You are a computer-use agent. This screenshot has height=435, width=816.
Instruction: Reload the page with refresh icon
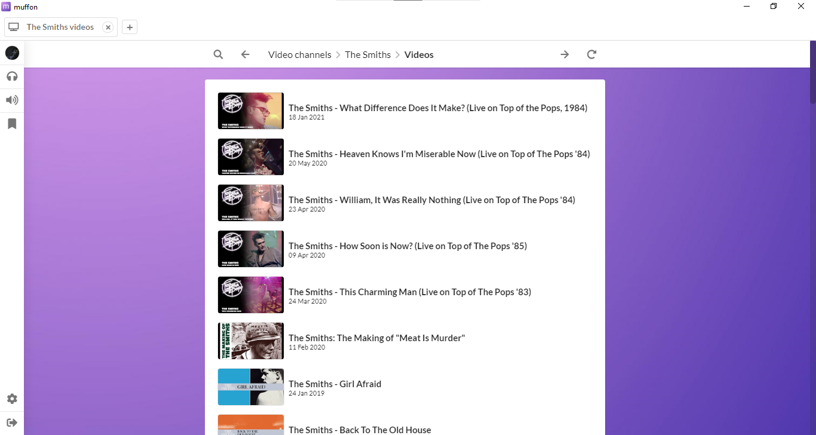[591, 54]
